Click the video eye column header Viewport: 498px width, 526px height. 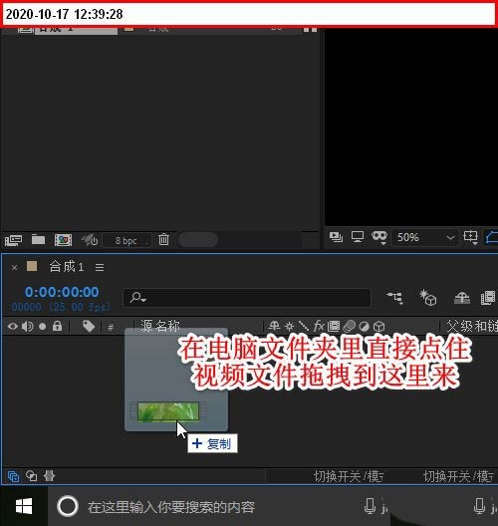13,326
